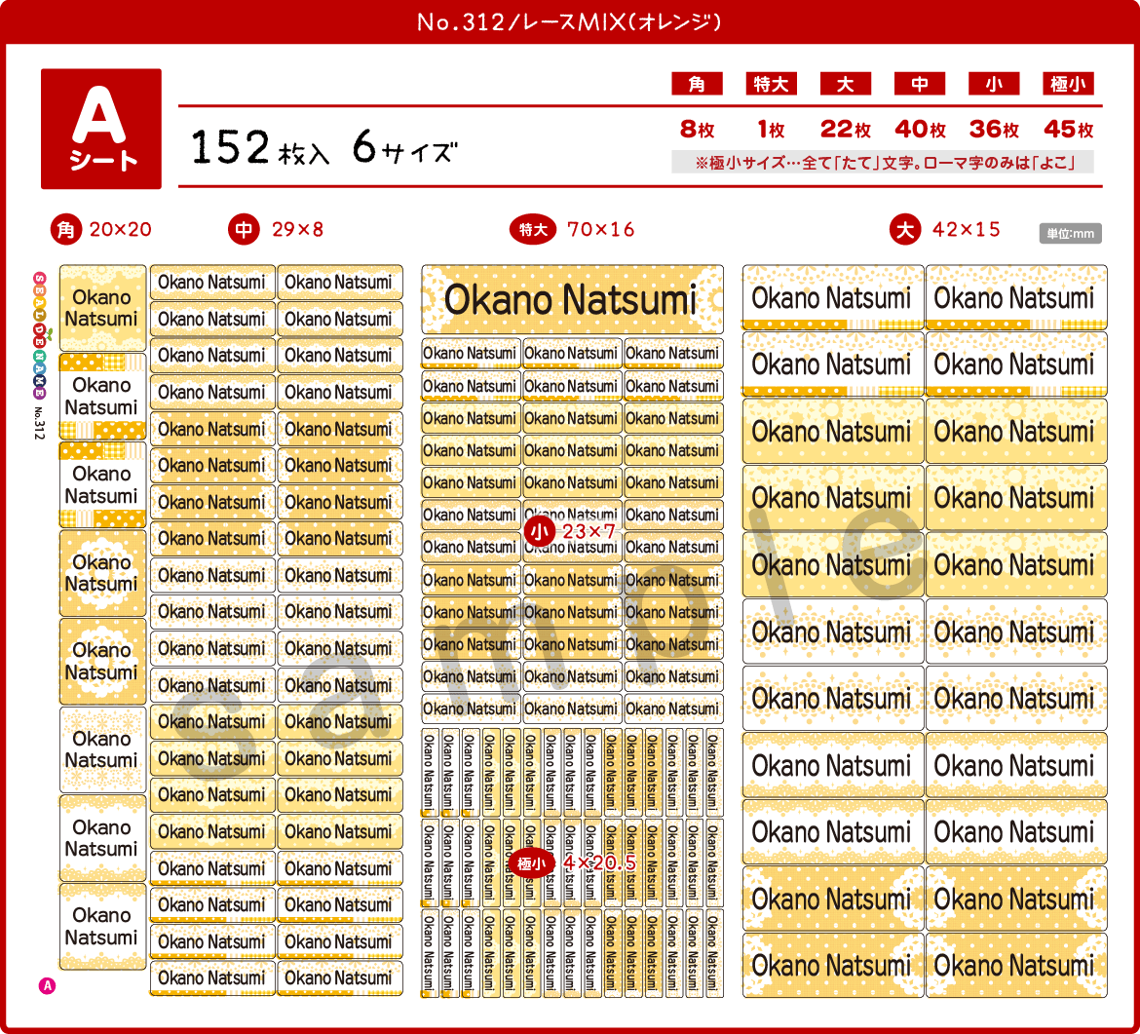Click the "23×7" dimension text
Viewport: 1140px width, 1034px height.
coord(589,531)
